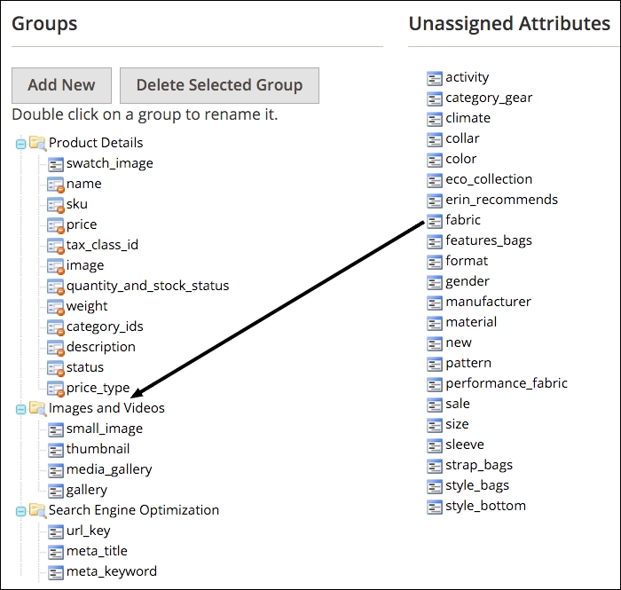Click the small_image attribute icon
Image resolution: width=621 pixels, height=590 pixels.
pos(55,429)
